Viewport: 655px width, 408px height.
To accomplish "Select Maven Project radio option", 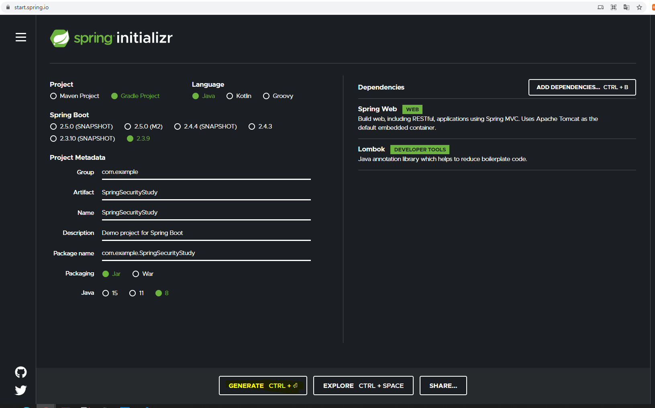I will pos(75,96).
